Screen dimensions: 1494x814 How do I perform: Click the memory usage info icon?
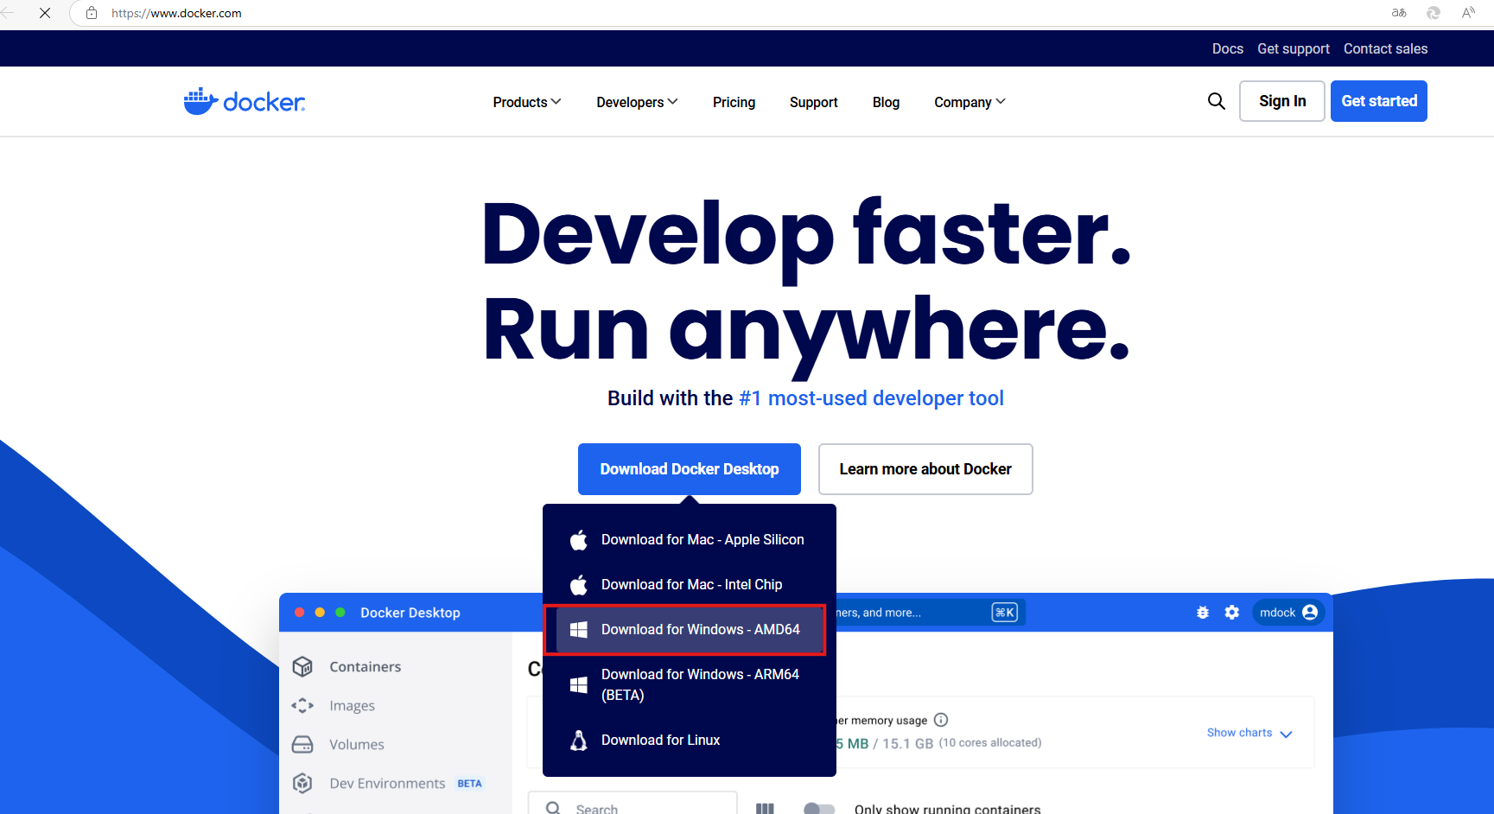pos(942,720)
